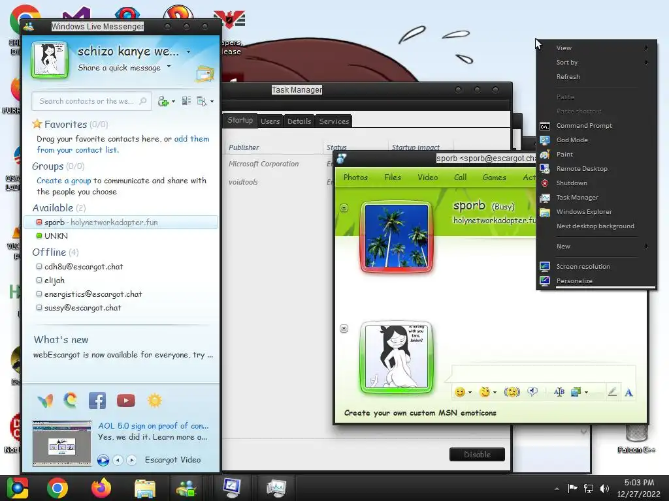Screen dimensions: 669x501
Task: Click the previous video arrow button
Action: 118,460
